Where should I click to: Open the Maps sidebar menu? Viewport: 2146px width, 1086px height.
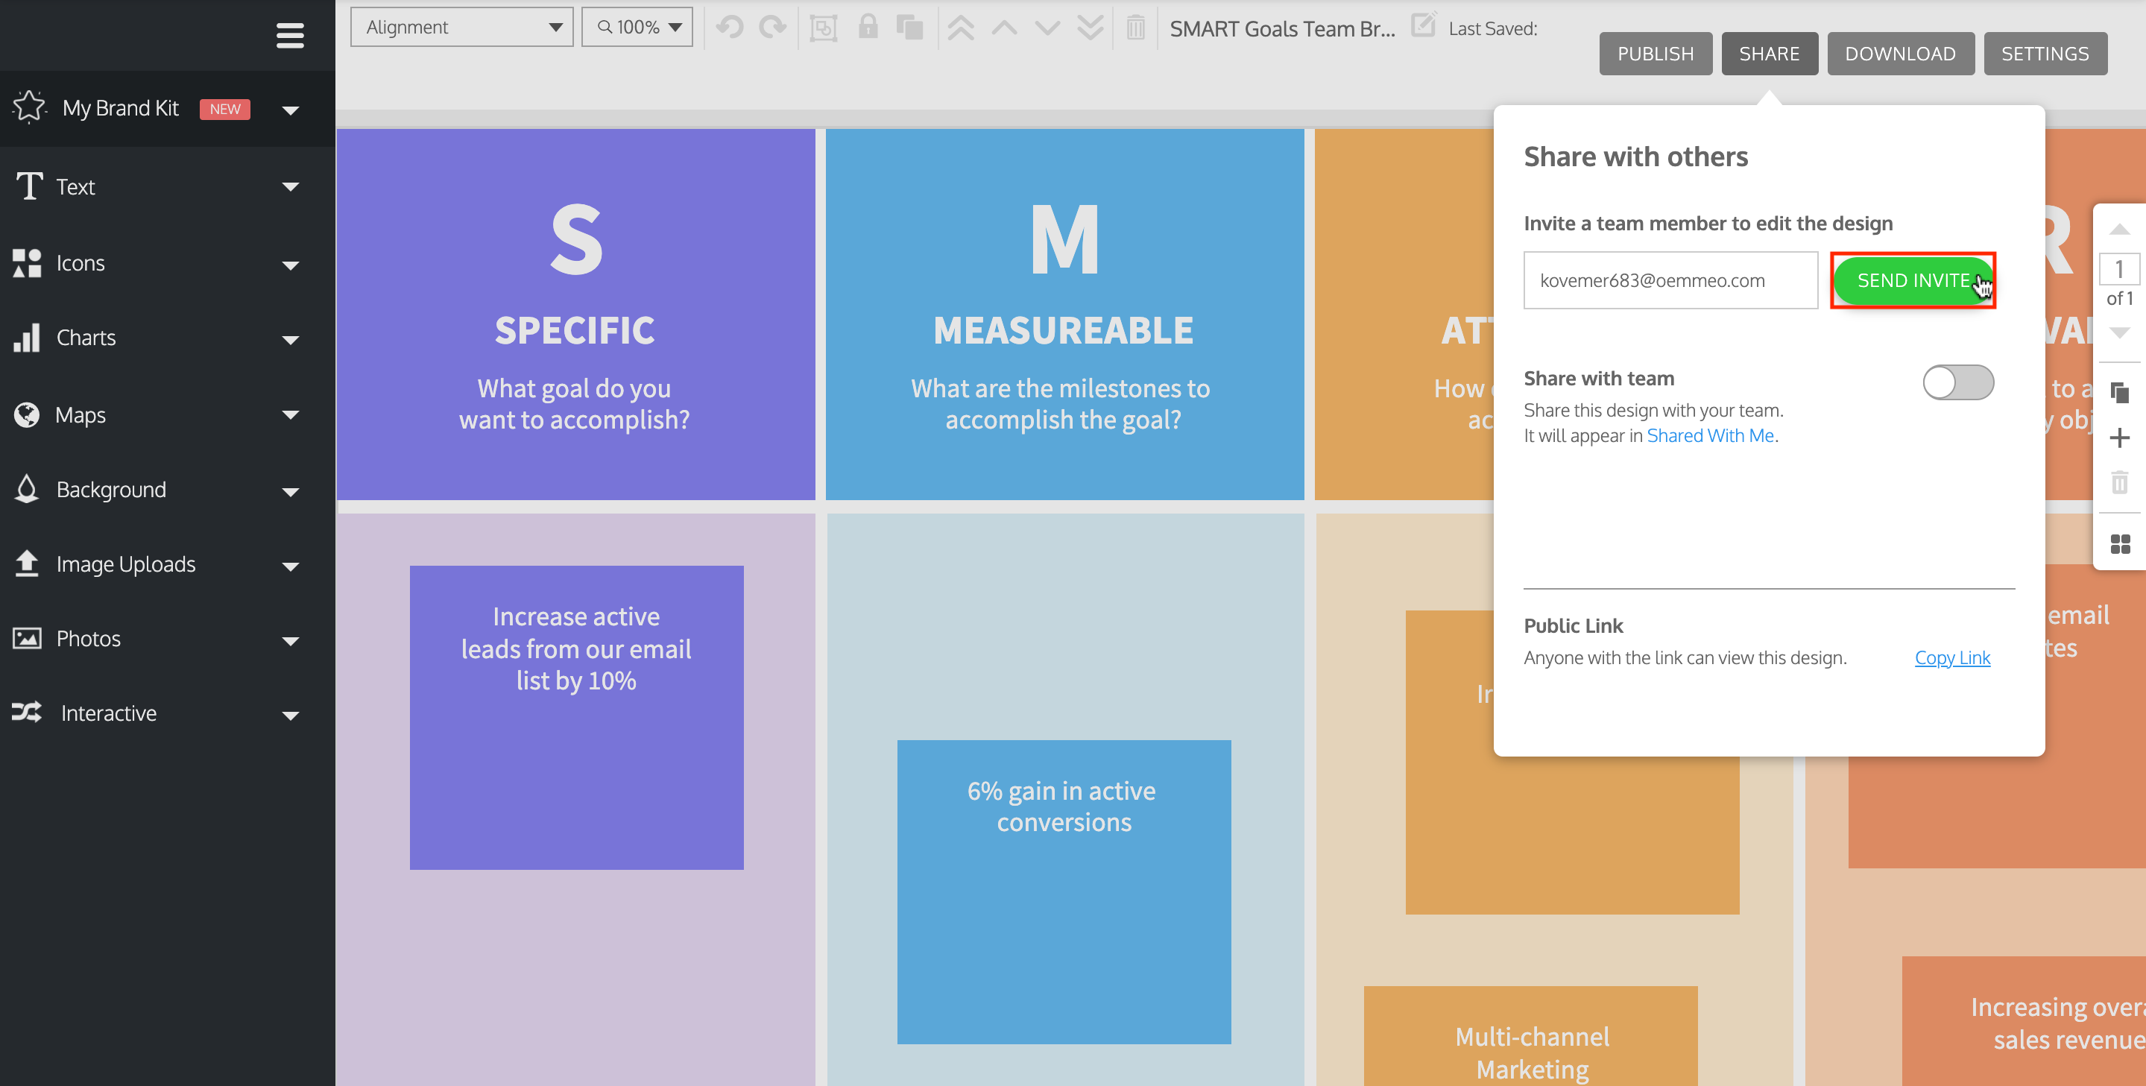167,414
